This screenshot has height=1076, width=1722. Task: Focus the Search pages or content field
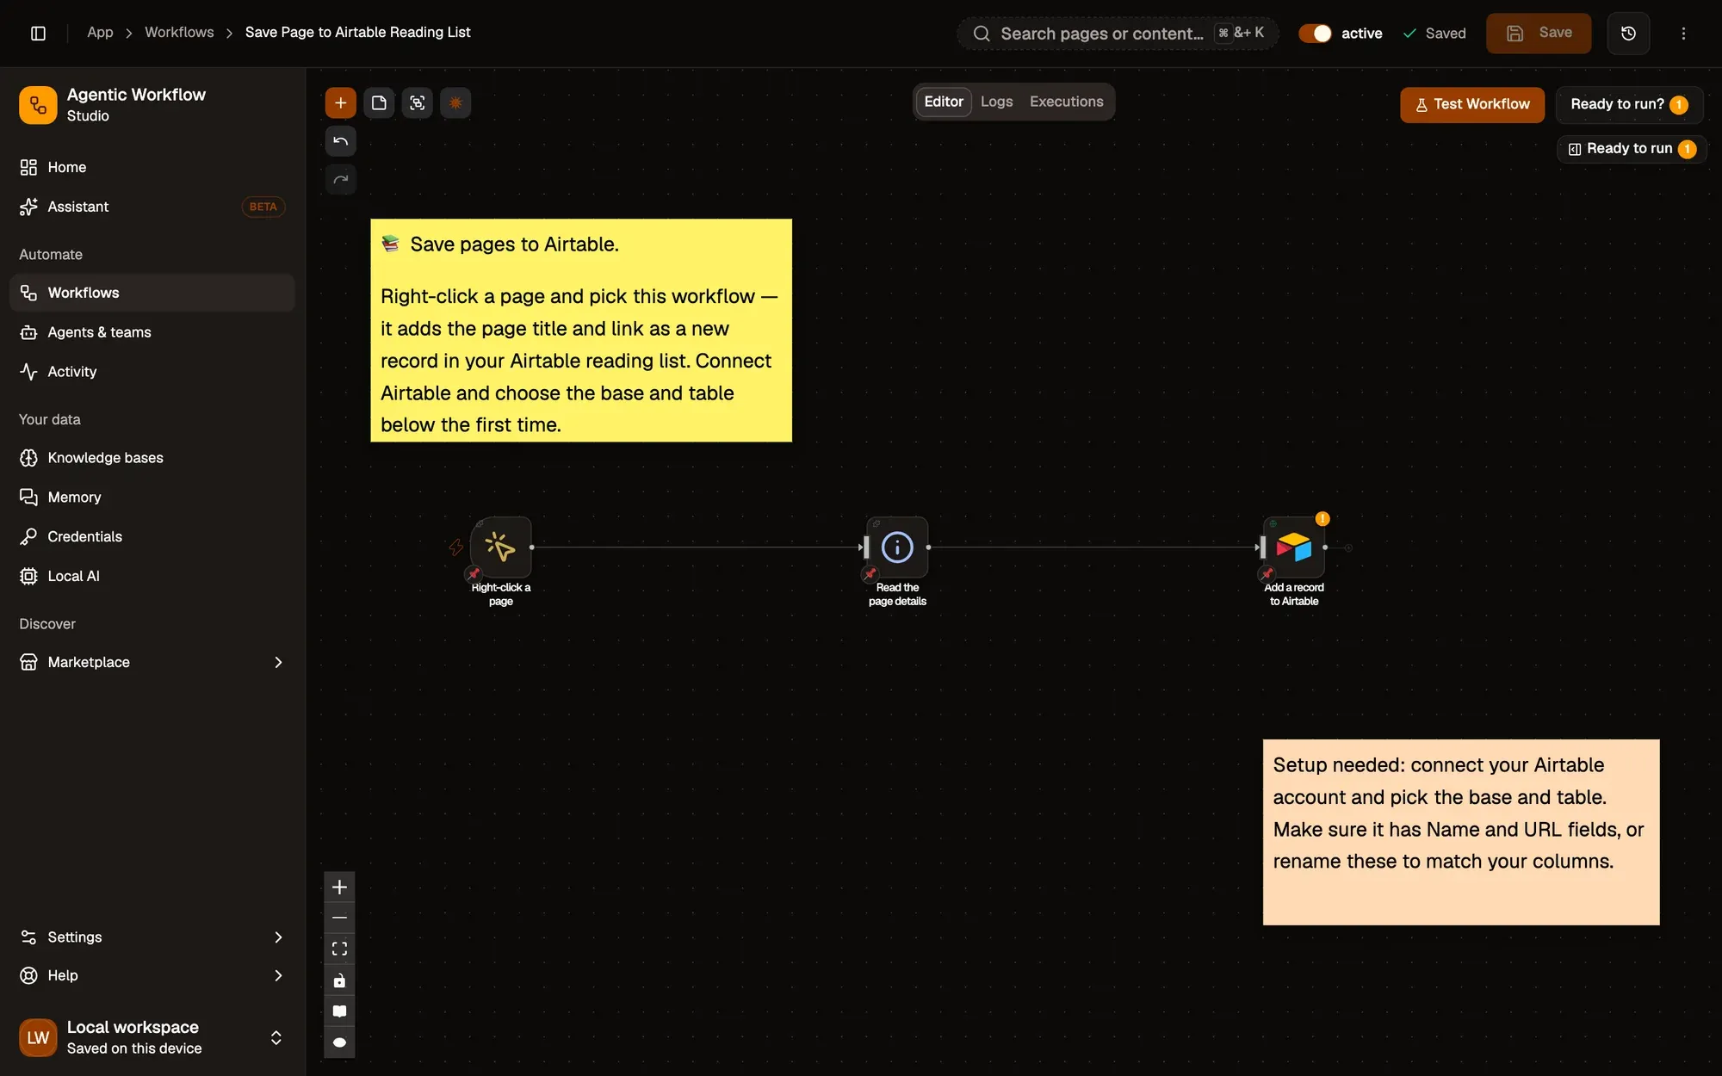click(1118, 34)
